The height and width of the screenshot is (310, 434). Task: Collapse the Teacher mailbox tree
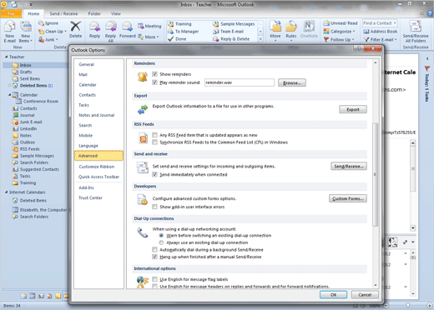6,57
